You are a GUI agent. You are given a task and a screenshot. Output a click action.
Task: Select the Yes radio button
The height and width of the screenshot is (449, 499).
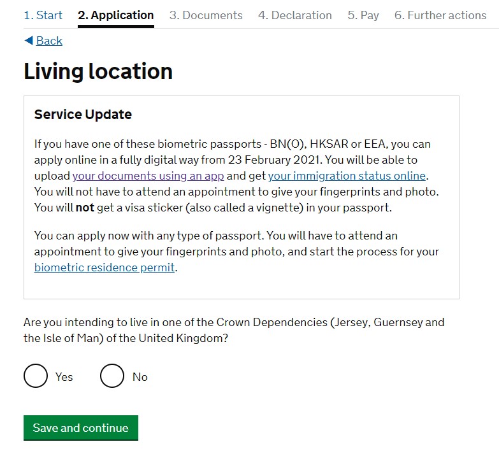point(36,376)
